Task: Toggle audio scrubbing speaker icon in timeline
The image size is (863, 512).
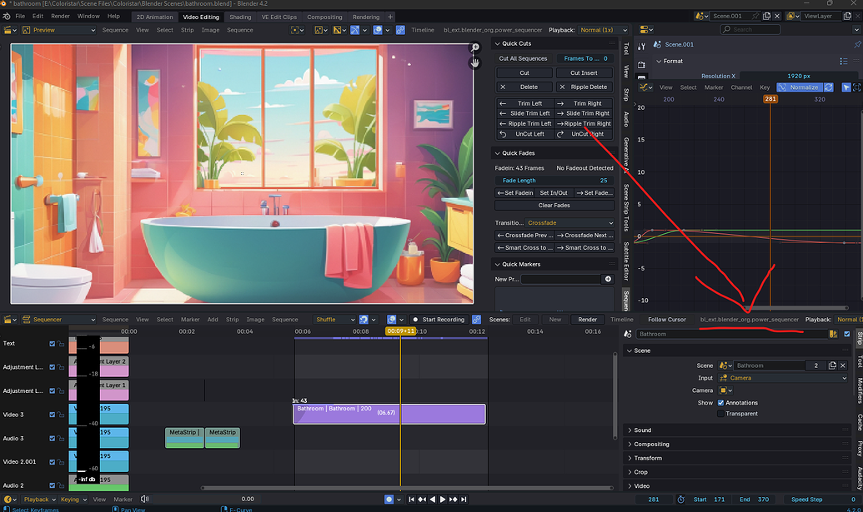Action: [x=145, y=499]
